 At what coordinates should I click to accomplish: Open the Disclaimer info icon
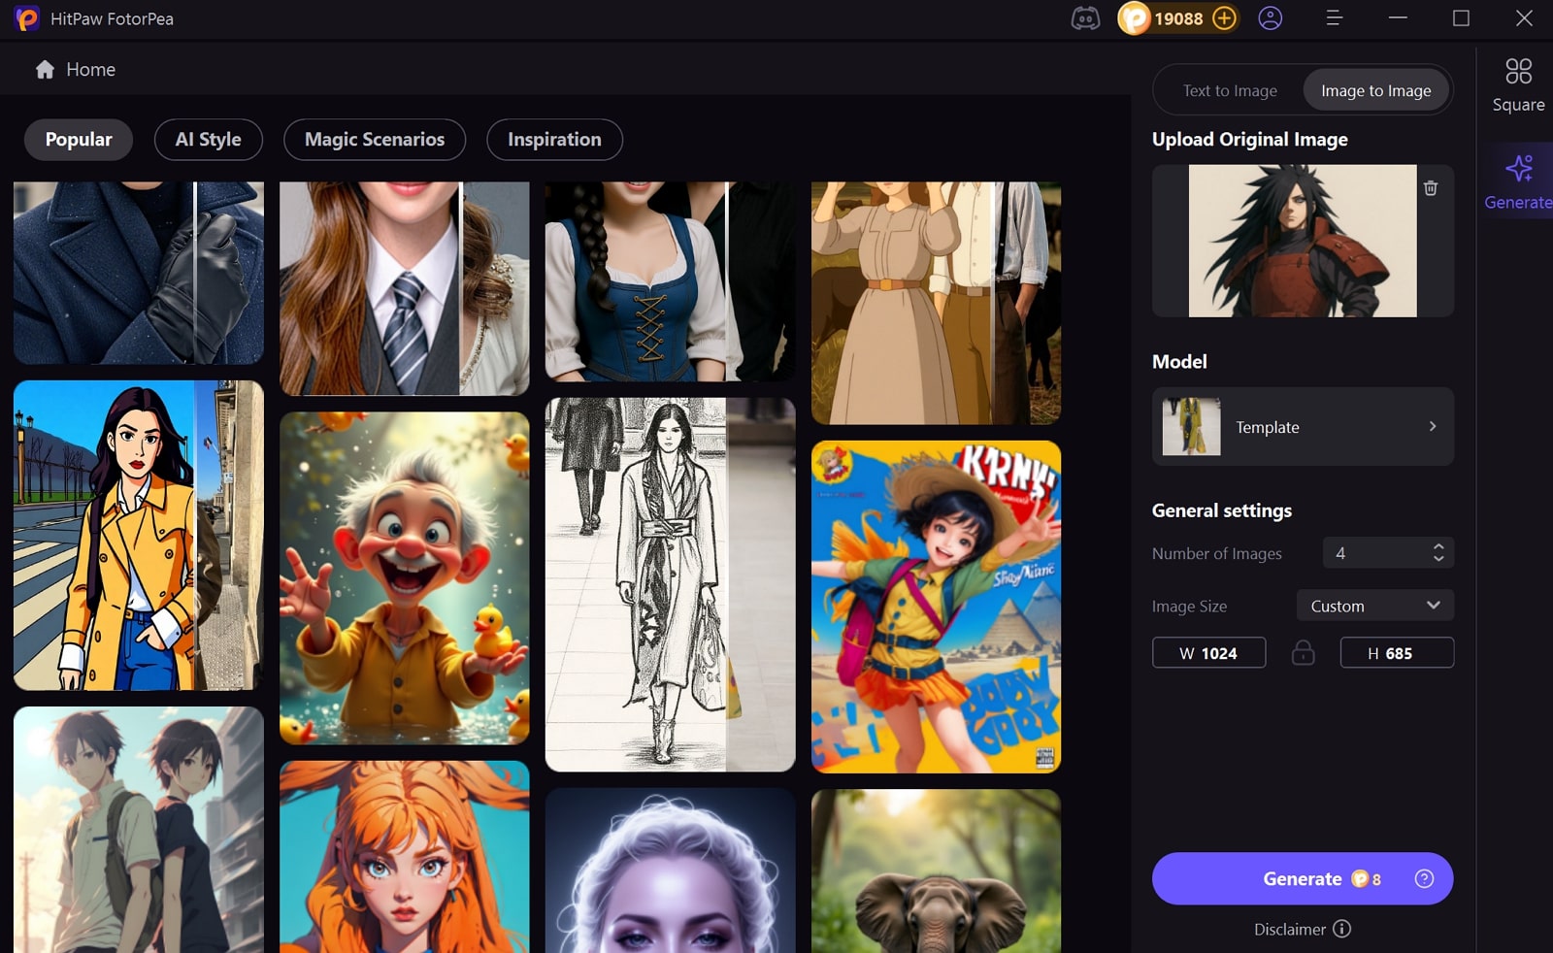[1341, 929]
